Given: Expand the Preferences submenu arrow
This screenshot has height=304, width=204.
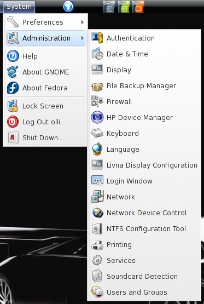Looking at the screenshot, I should point(83,22).
